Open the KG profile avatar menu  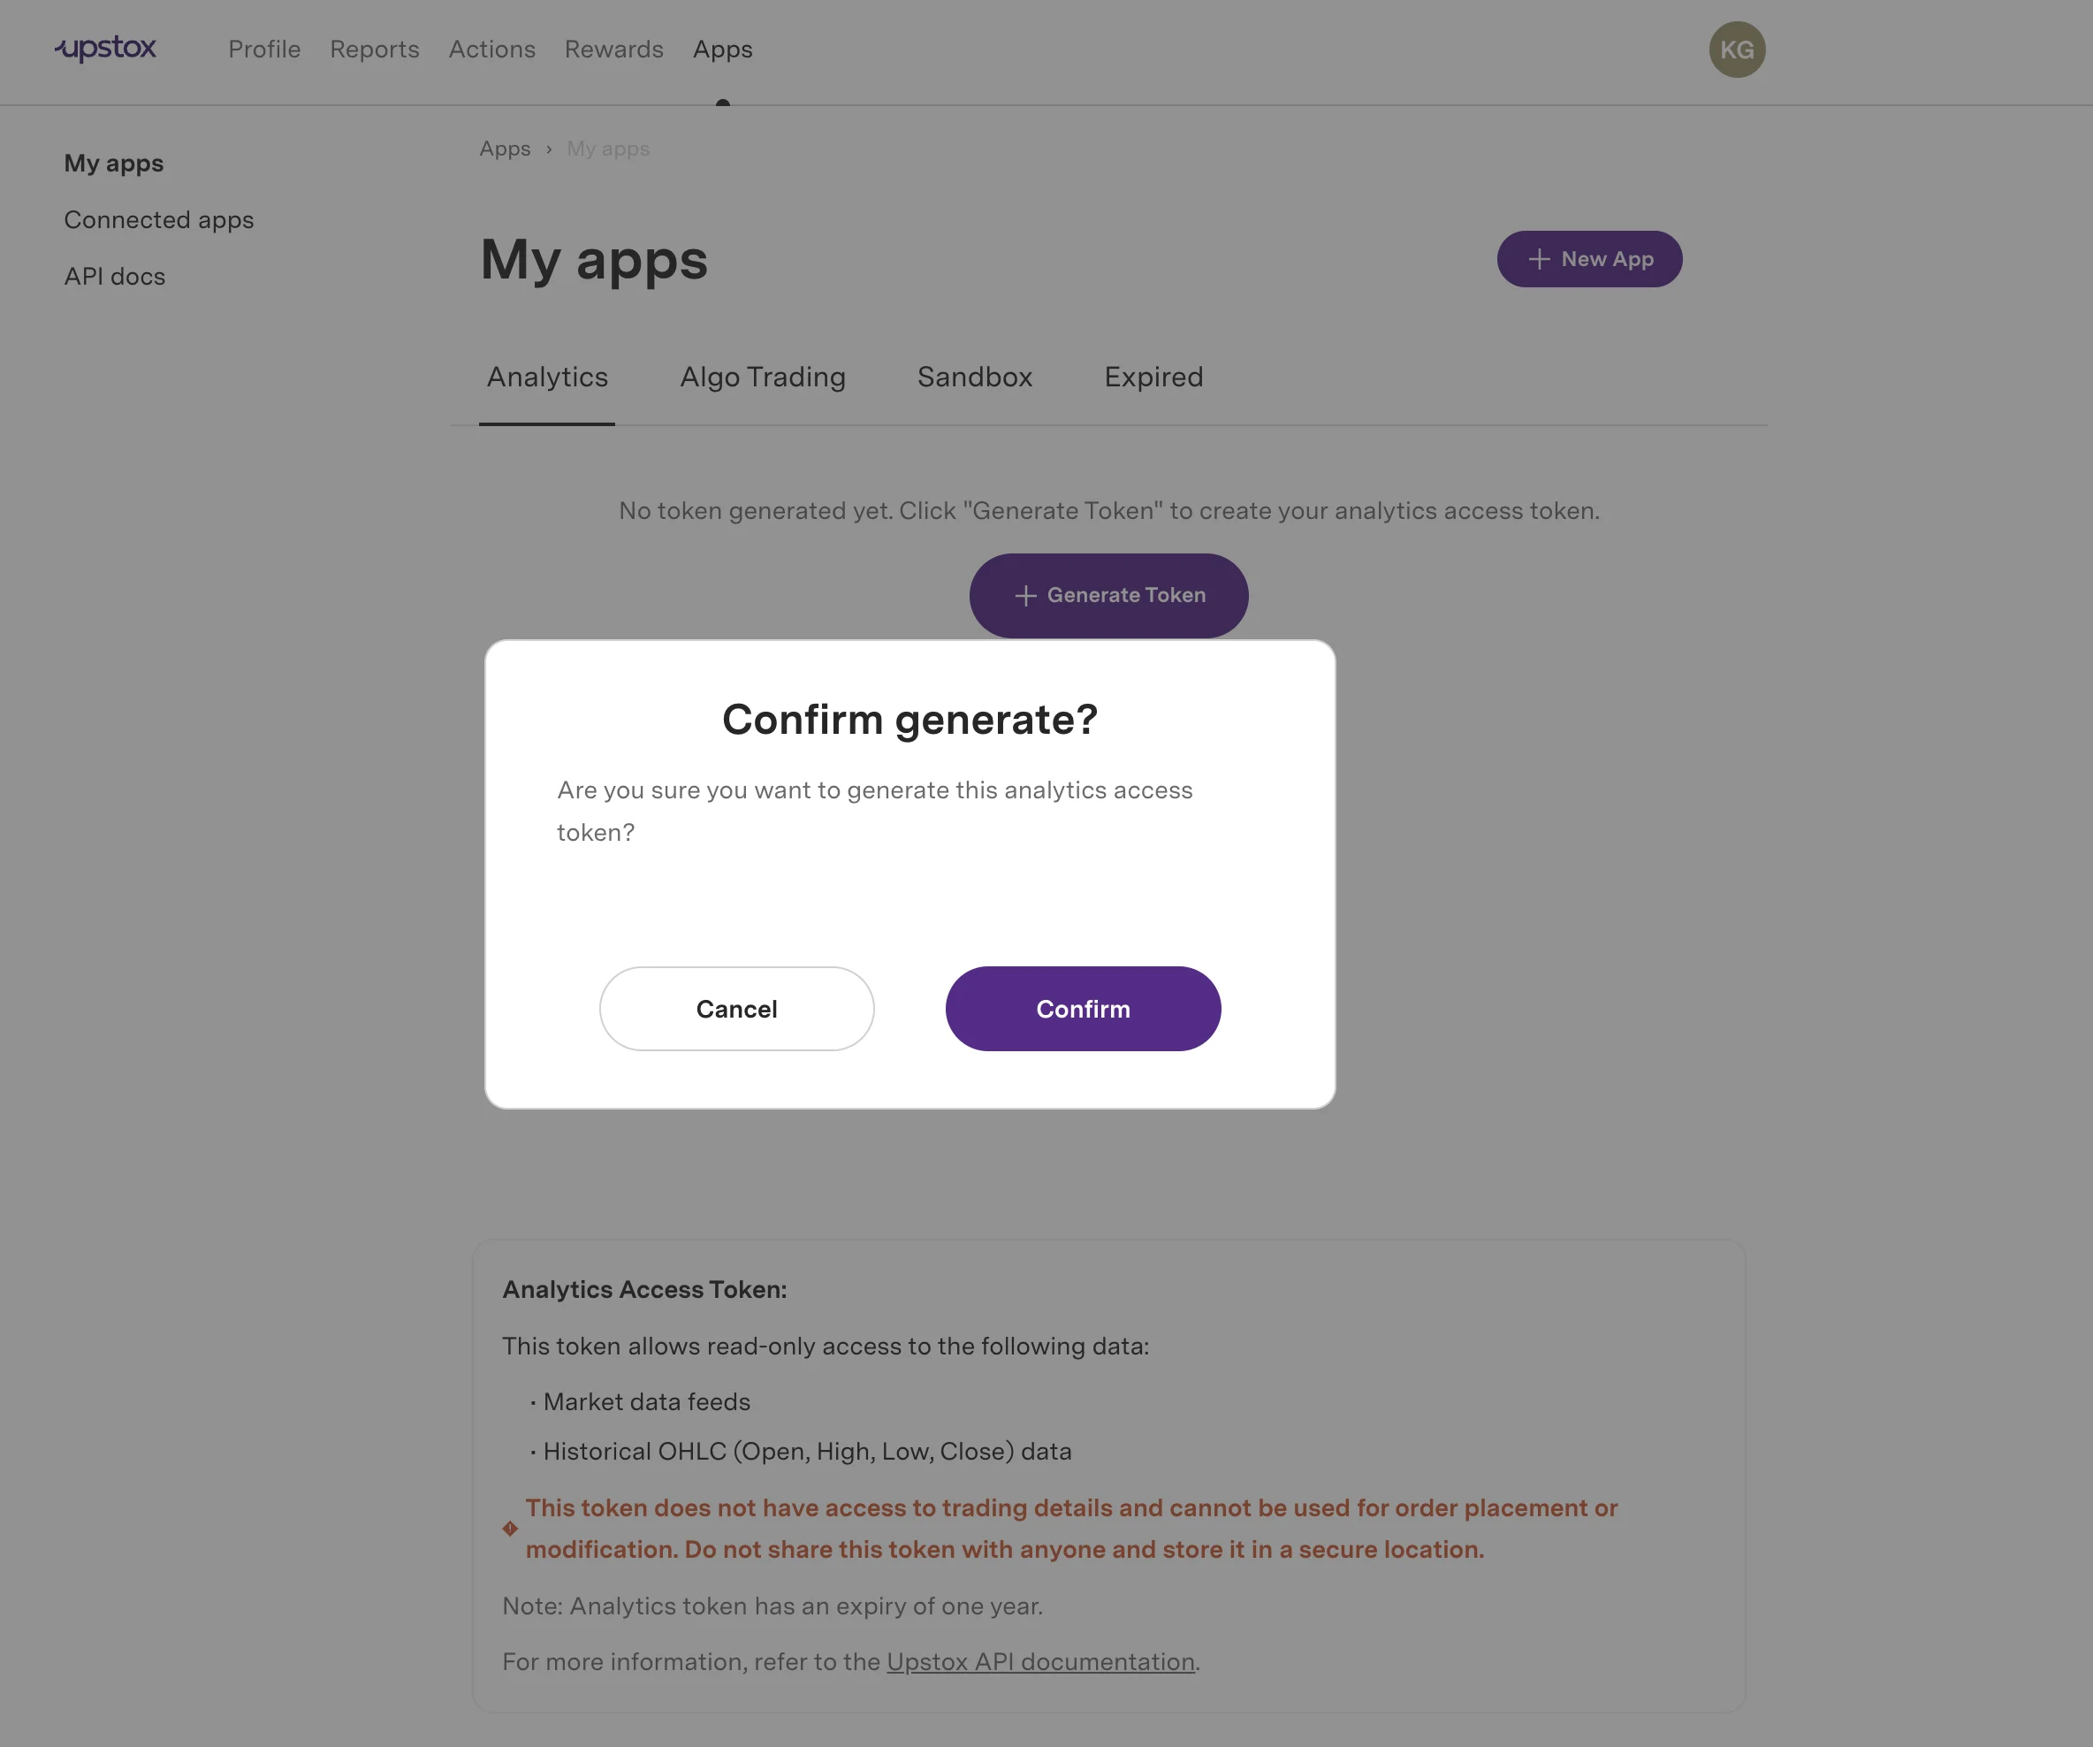[x=1737, y=49]
